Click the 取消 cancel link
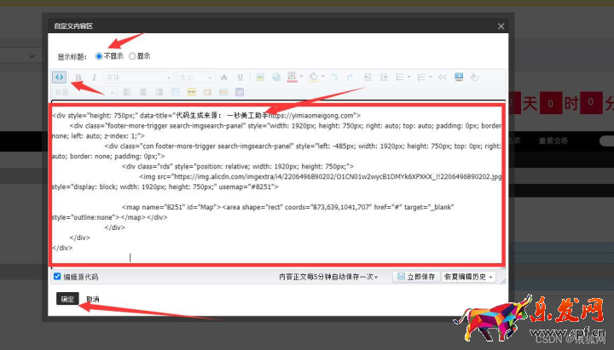The width and height of the screenshot is (614, 350). pos(92,300)
